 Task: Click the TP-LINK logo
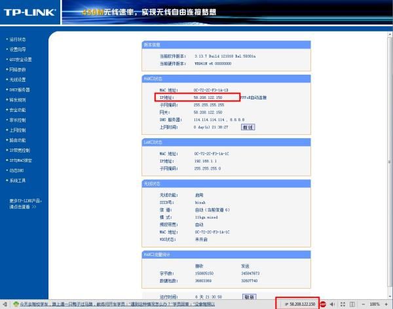pyautogui.click(x=29, y=12)
